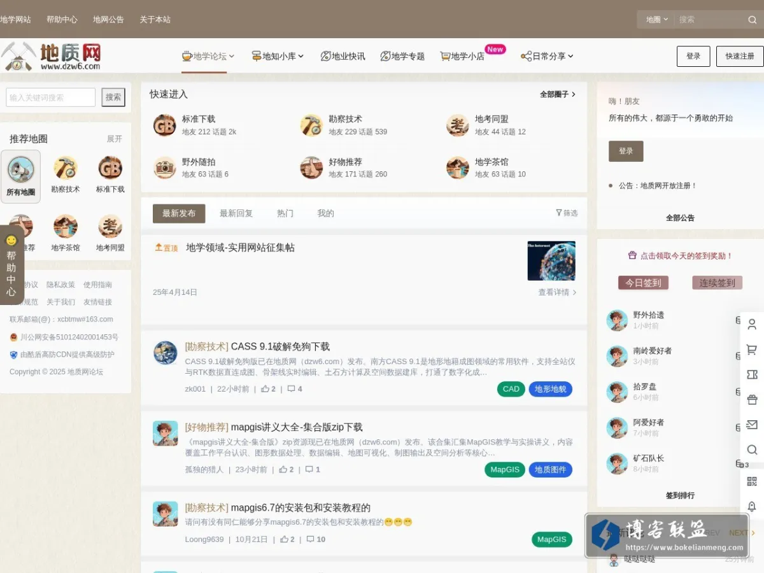The image size is (764, 573).
Task: Expand the 地学论坛 navigation menu
Action: pyautogui.click(x=208, y=56)
